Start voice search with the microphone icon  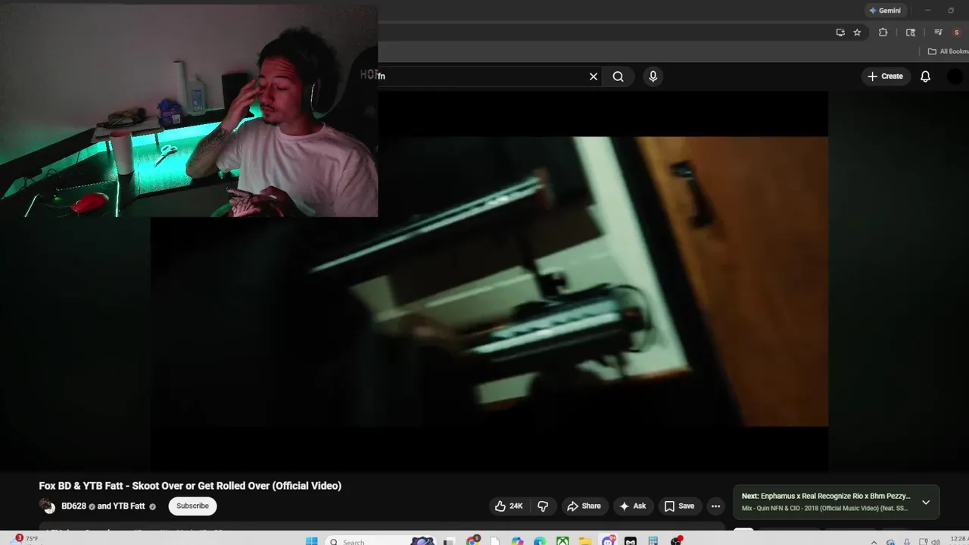653,76
